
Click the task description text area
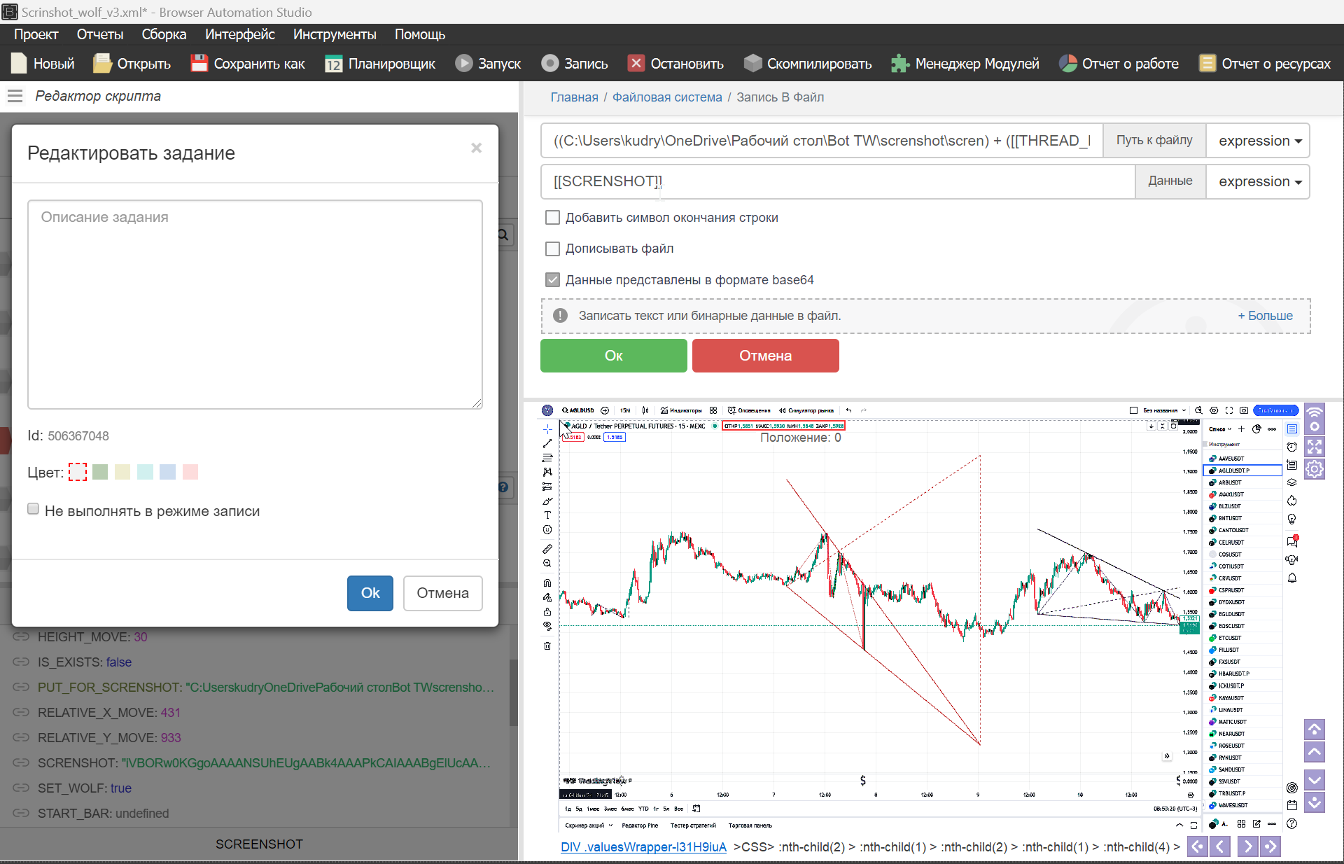tap(255, 305)
